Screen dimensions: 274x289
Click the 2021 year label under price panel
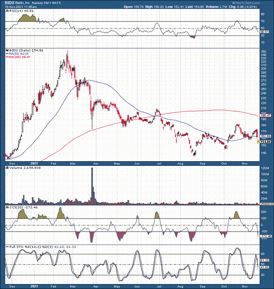point(34,163)
